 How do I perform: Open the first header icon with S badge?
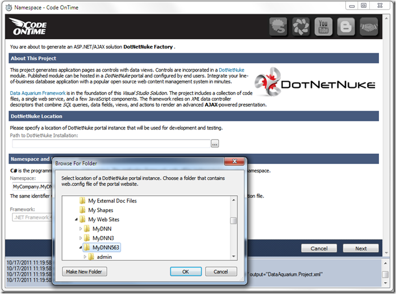[x=278, y=27]
